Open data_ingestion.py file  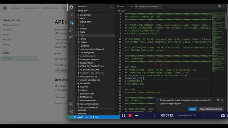(x=89, y=77)
